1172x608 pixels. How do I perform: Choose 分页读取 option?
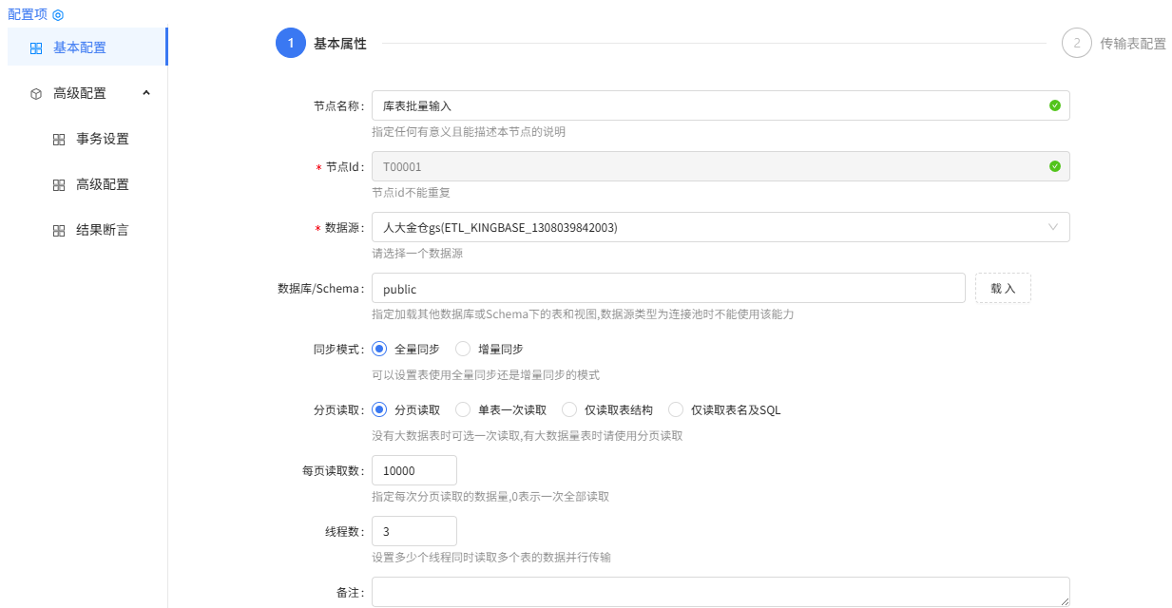click(x=379, y=409)
